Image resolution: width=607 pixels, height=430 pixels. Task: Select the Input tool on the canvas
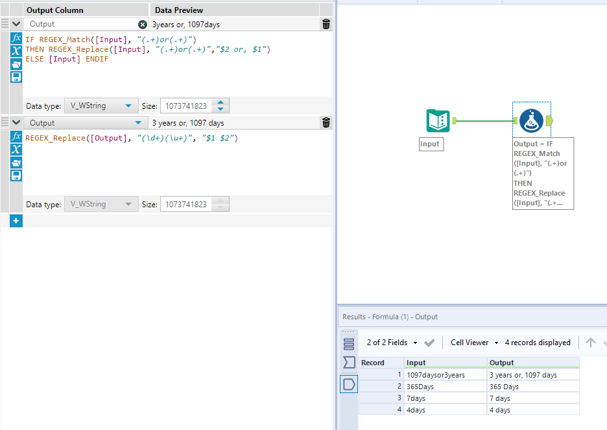(x=438, y=120)
